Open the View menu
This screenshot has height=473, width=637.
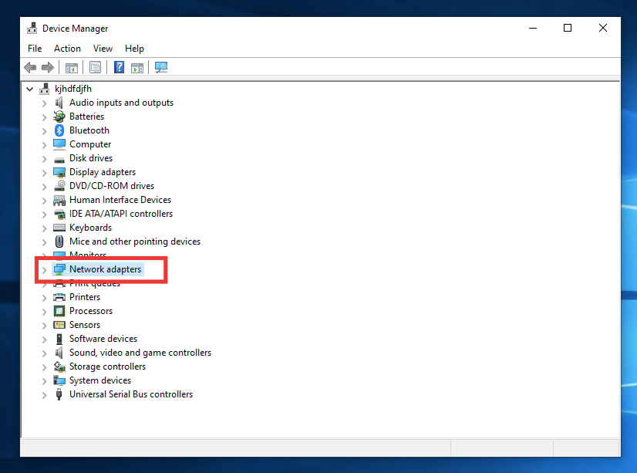[103, 49]
